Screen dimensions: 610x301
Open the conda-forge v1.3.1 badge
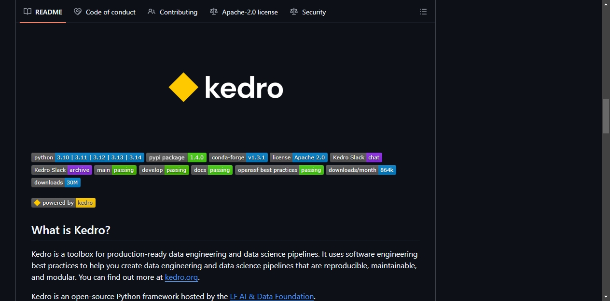pyautogui.click(x=238, y=157)
